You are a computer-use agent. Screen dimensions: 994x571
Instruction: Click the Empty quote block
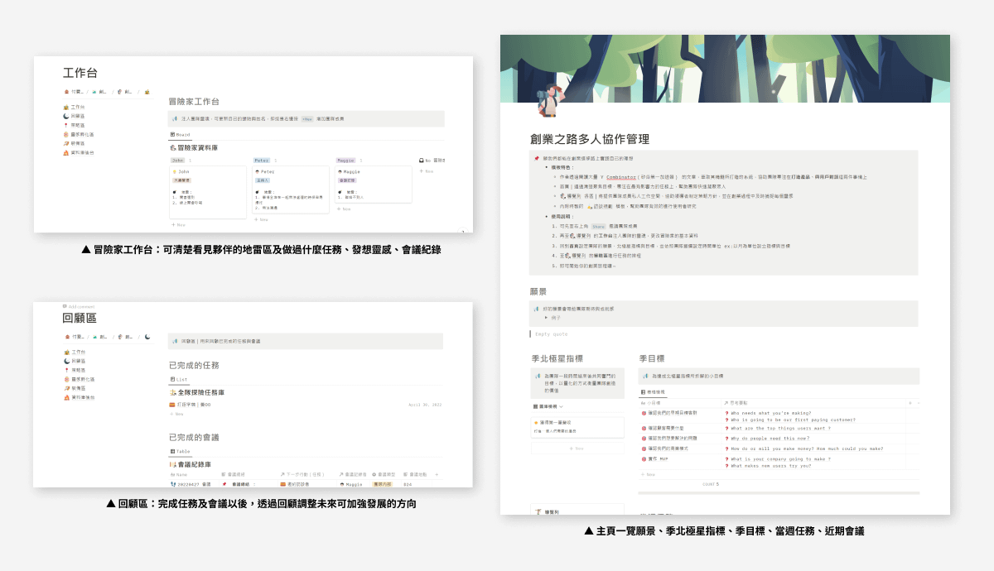click(554, 334)
